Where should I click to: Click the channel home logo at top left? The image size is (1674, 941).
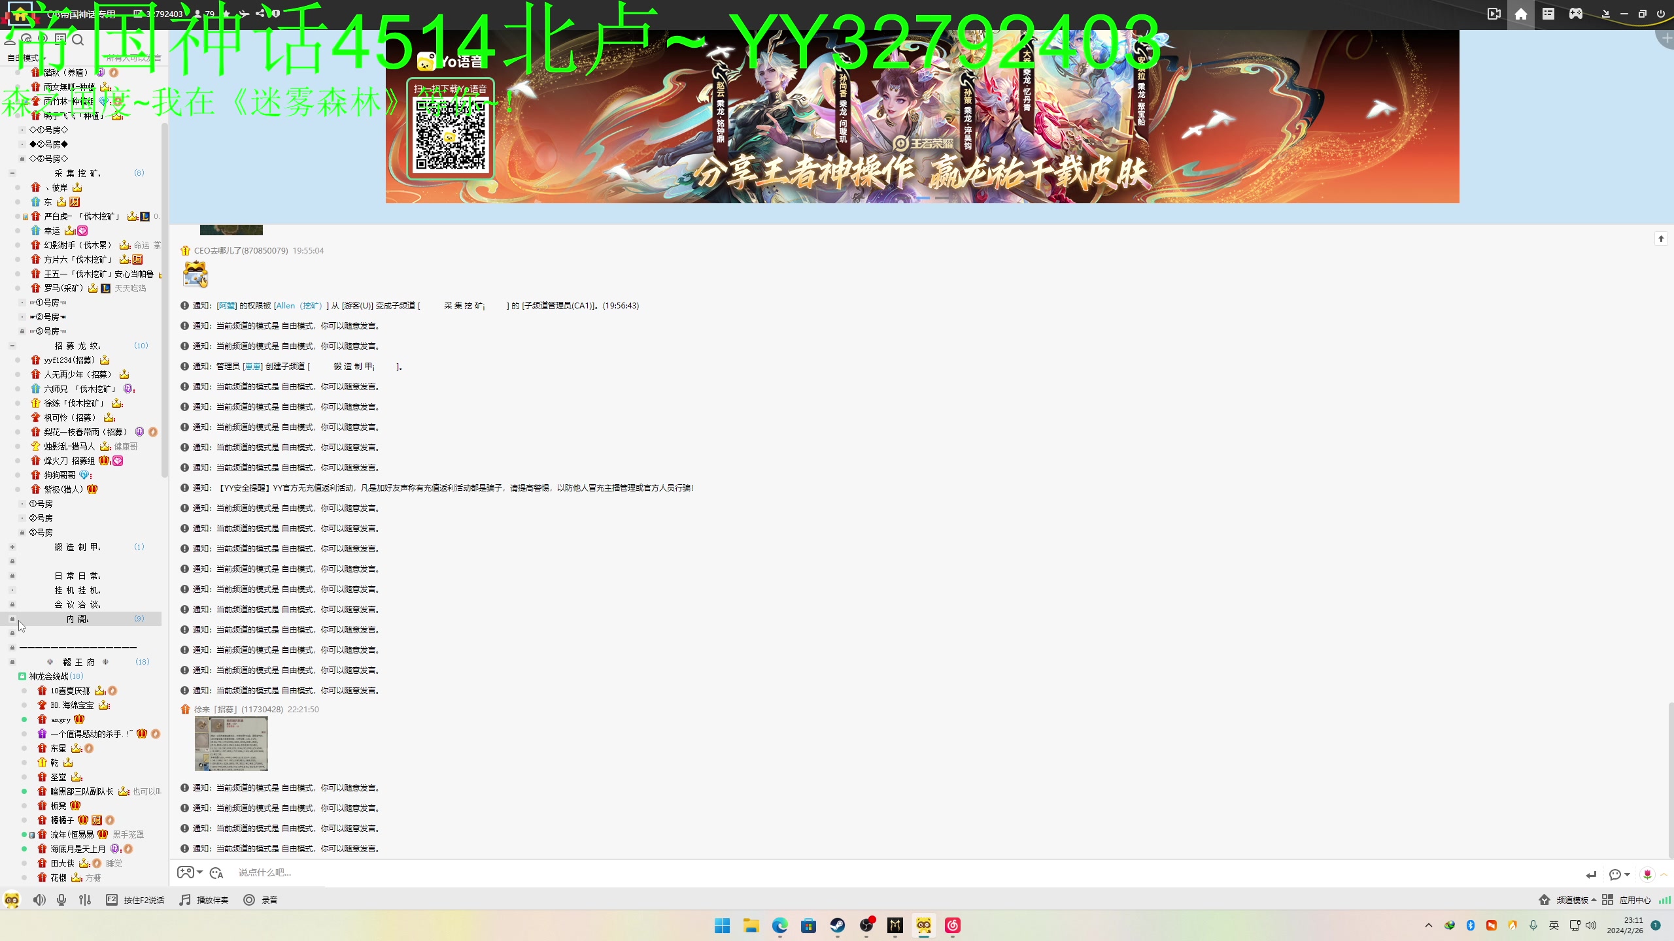[20, 13]
